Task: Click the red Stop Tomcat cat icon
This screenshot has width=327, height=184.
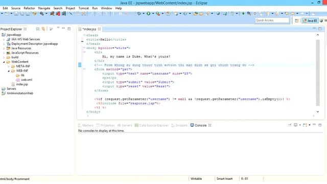Action: tap(58, 14)
